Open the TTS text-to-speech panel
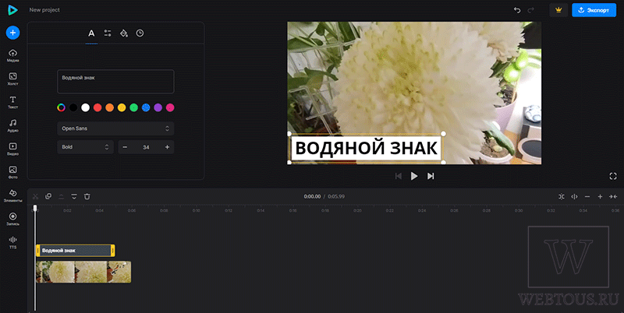The width and height of the screenshot is (624, 313). coord(12,242)
